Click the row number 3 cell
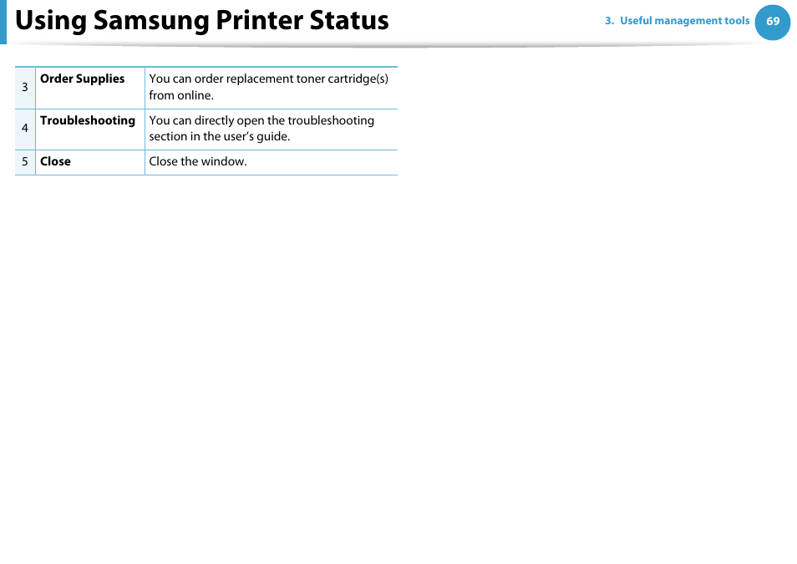797x564 pixels. pyautogui.click(x=25, y=88)
